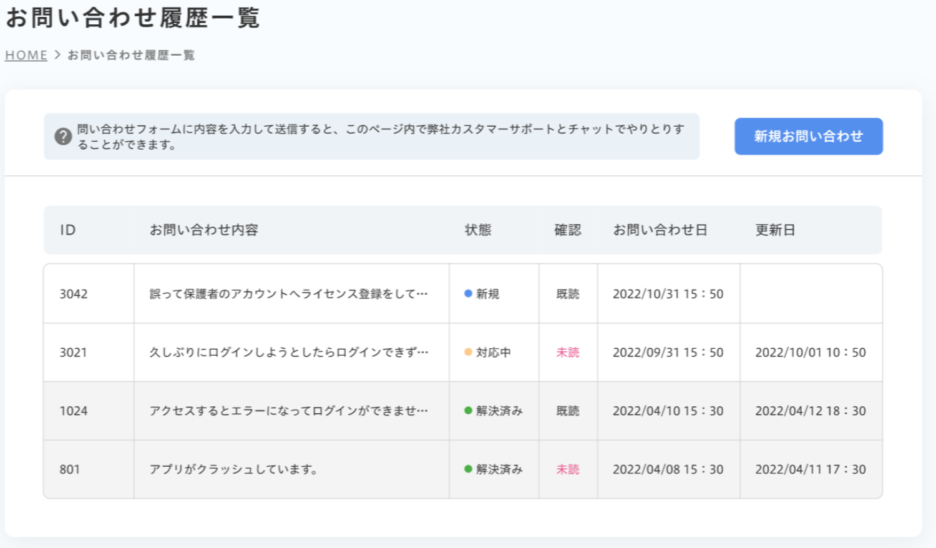This screenshot has height=548, width=936.
Task: Click the orange status dot for 対応中
Action: [x=468, y=352]
